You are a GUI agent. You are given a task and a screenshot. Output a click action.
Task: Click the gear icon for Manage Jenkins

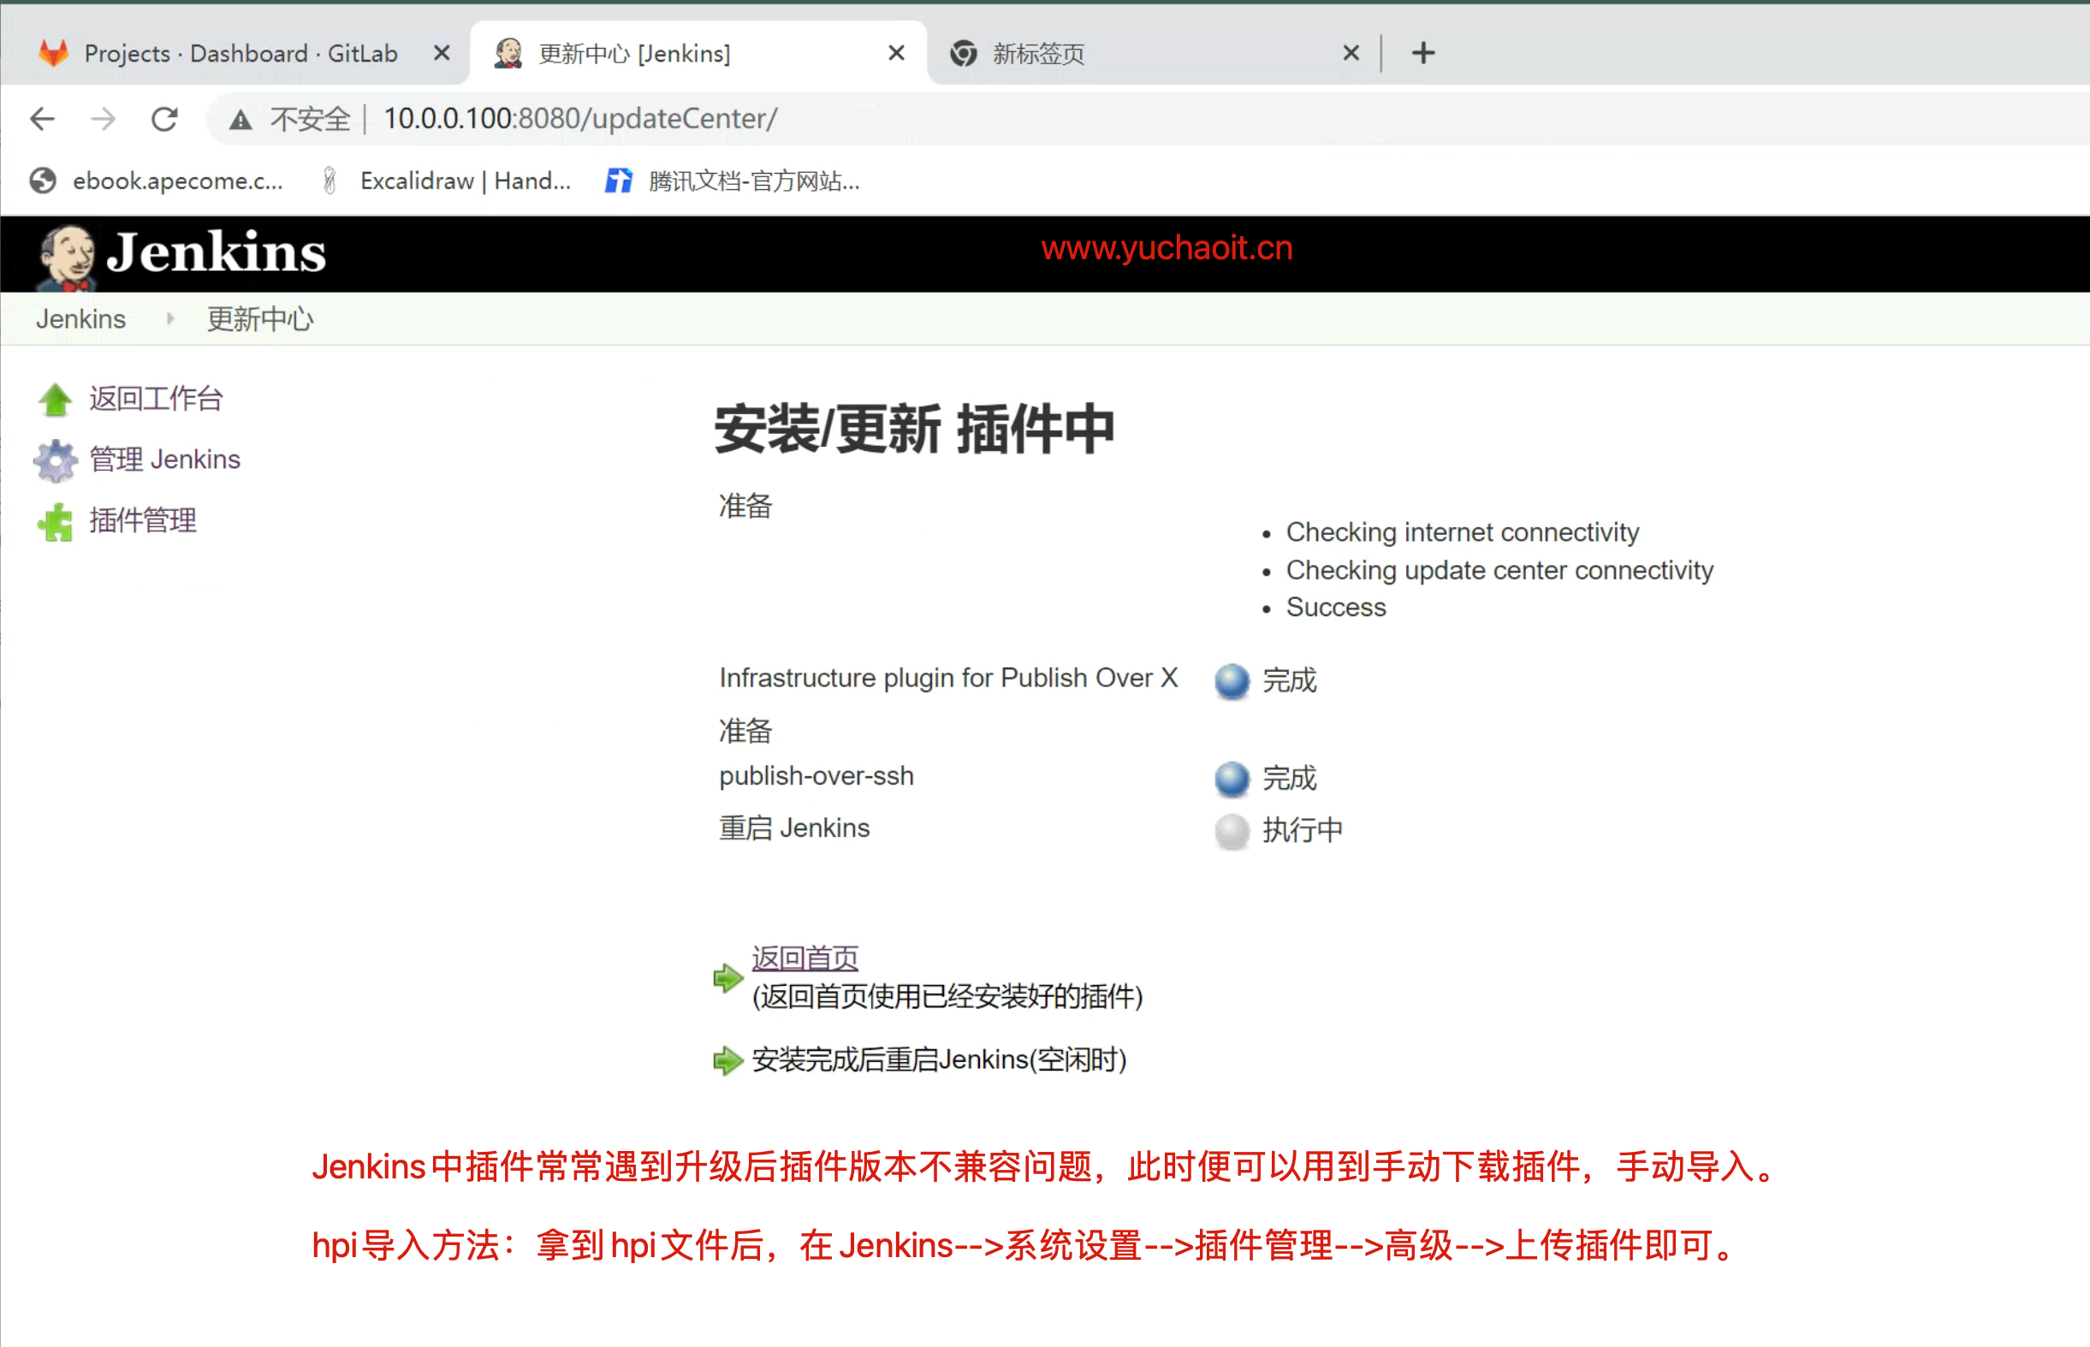click(x=55, y=460)
